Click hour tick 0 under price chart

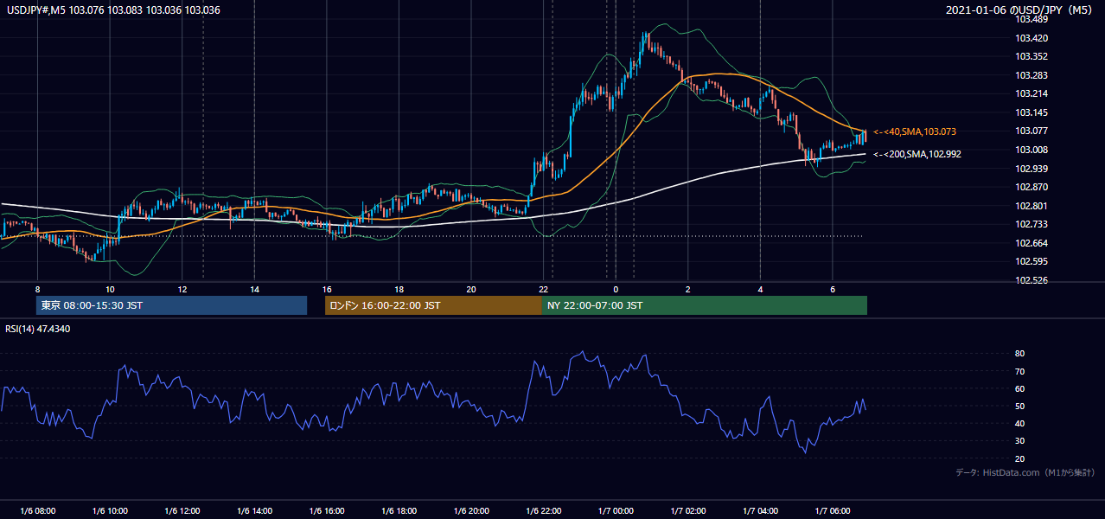pyautogui.click(x=616, y=289)
